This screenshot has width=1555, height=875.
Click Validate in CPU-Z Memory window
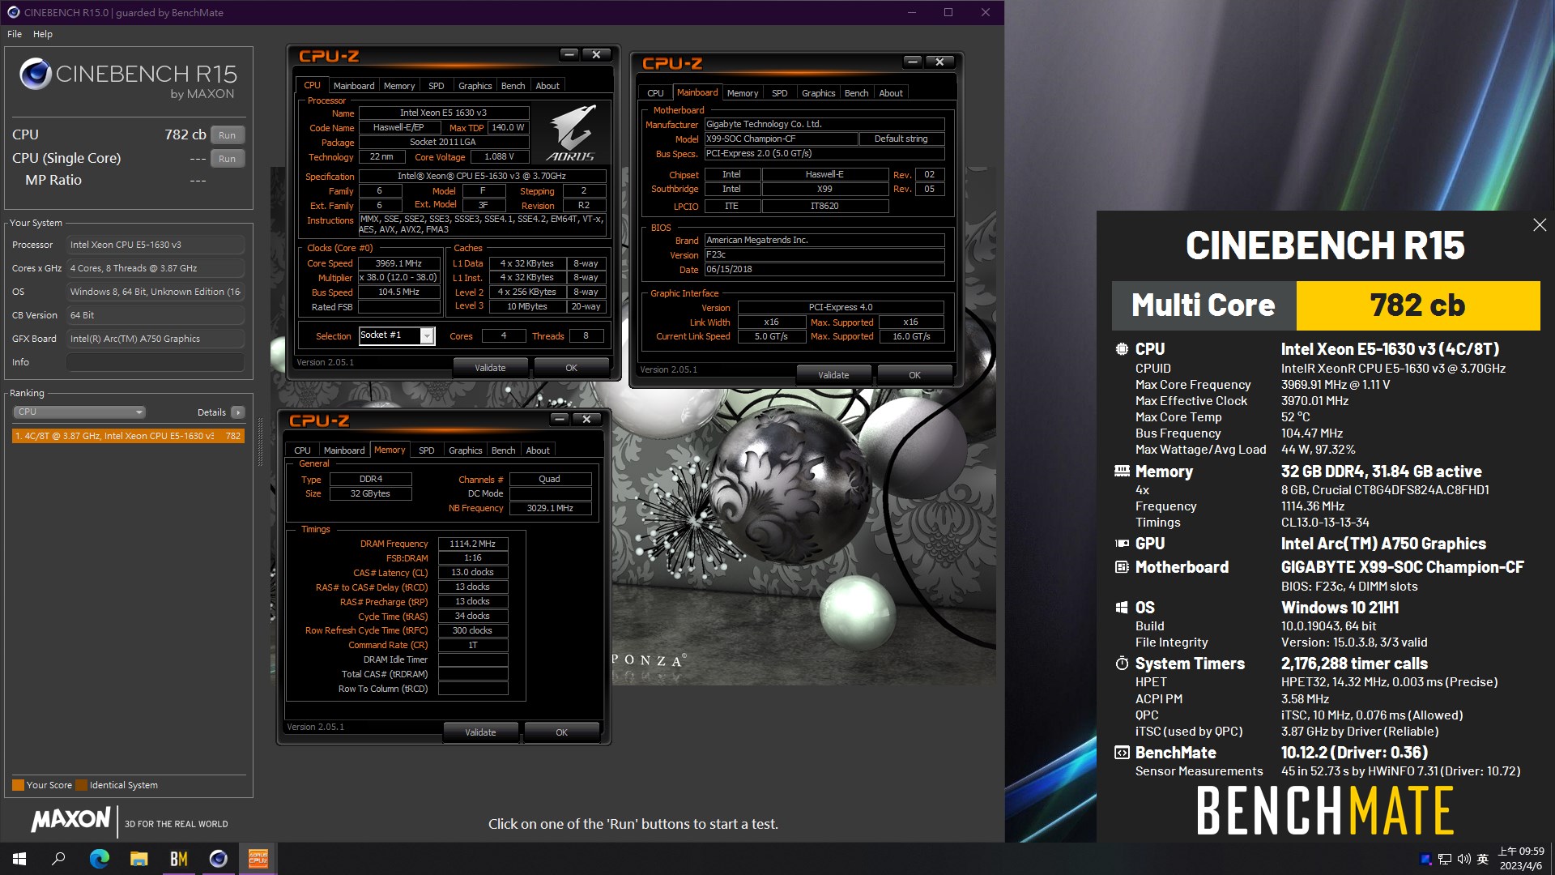coord(480,732)
